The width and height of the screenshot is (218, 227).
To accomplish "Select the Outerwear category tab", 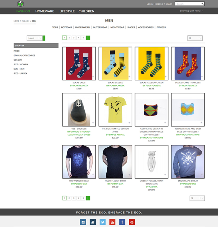I will tap(100, 27).
